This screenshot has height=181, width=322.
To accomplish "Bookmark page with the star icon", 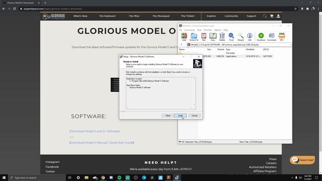I will 295,9.
